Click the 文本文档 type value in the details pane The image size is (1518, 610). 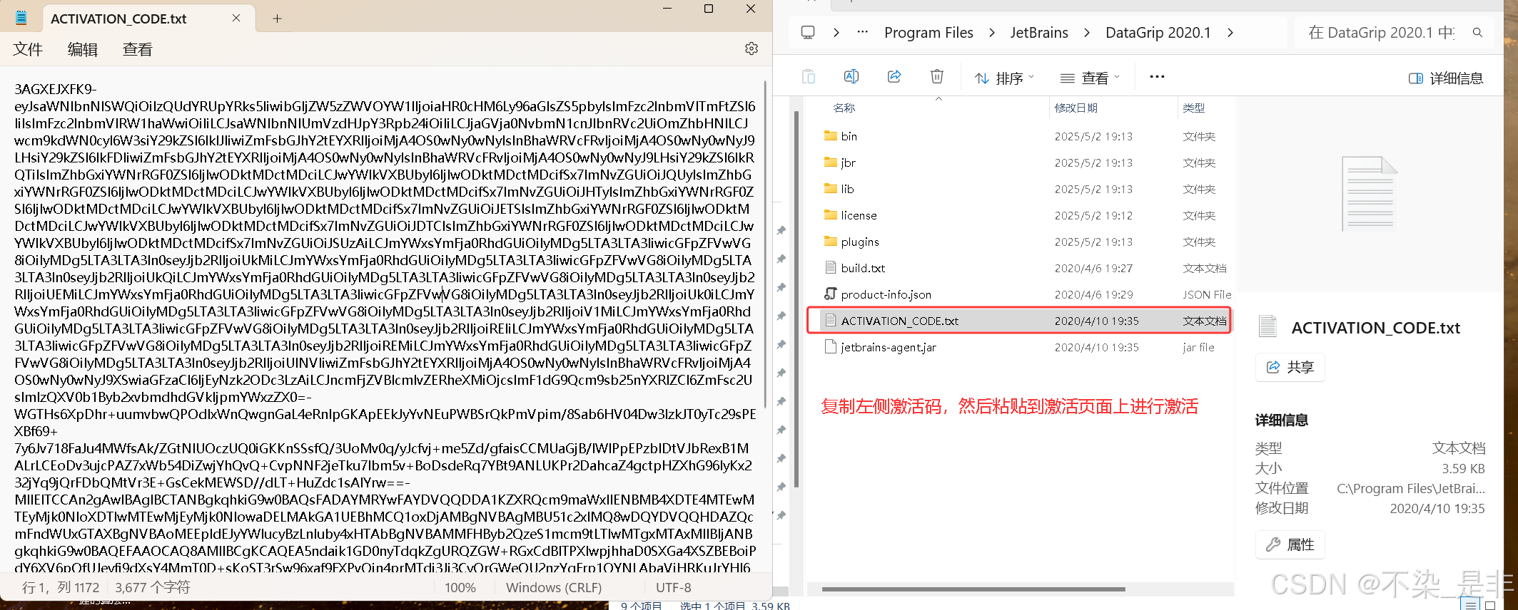[1458, 448]
